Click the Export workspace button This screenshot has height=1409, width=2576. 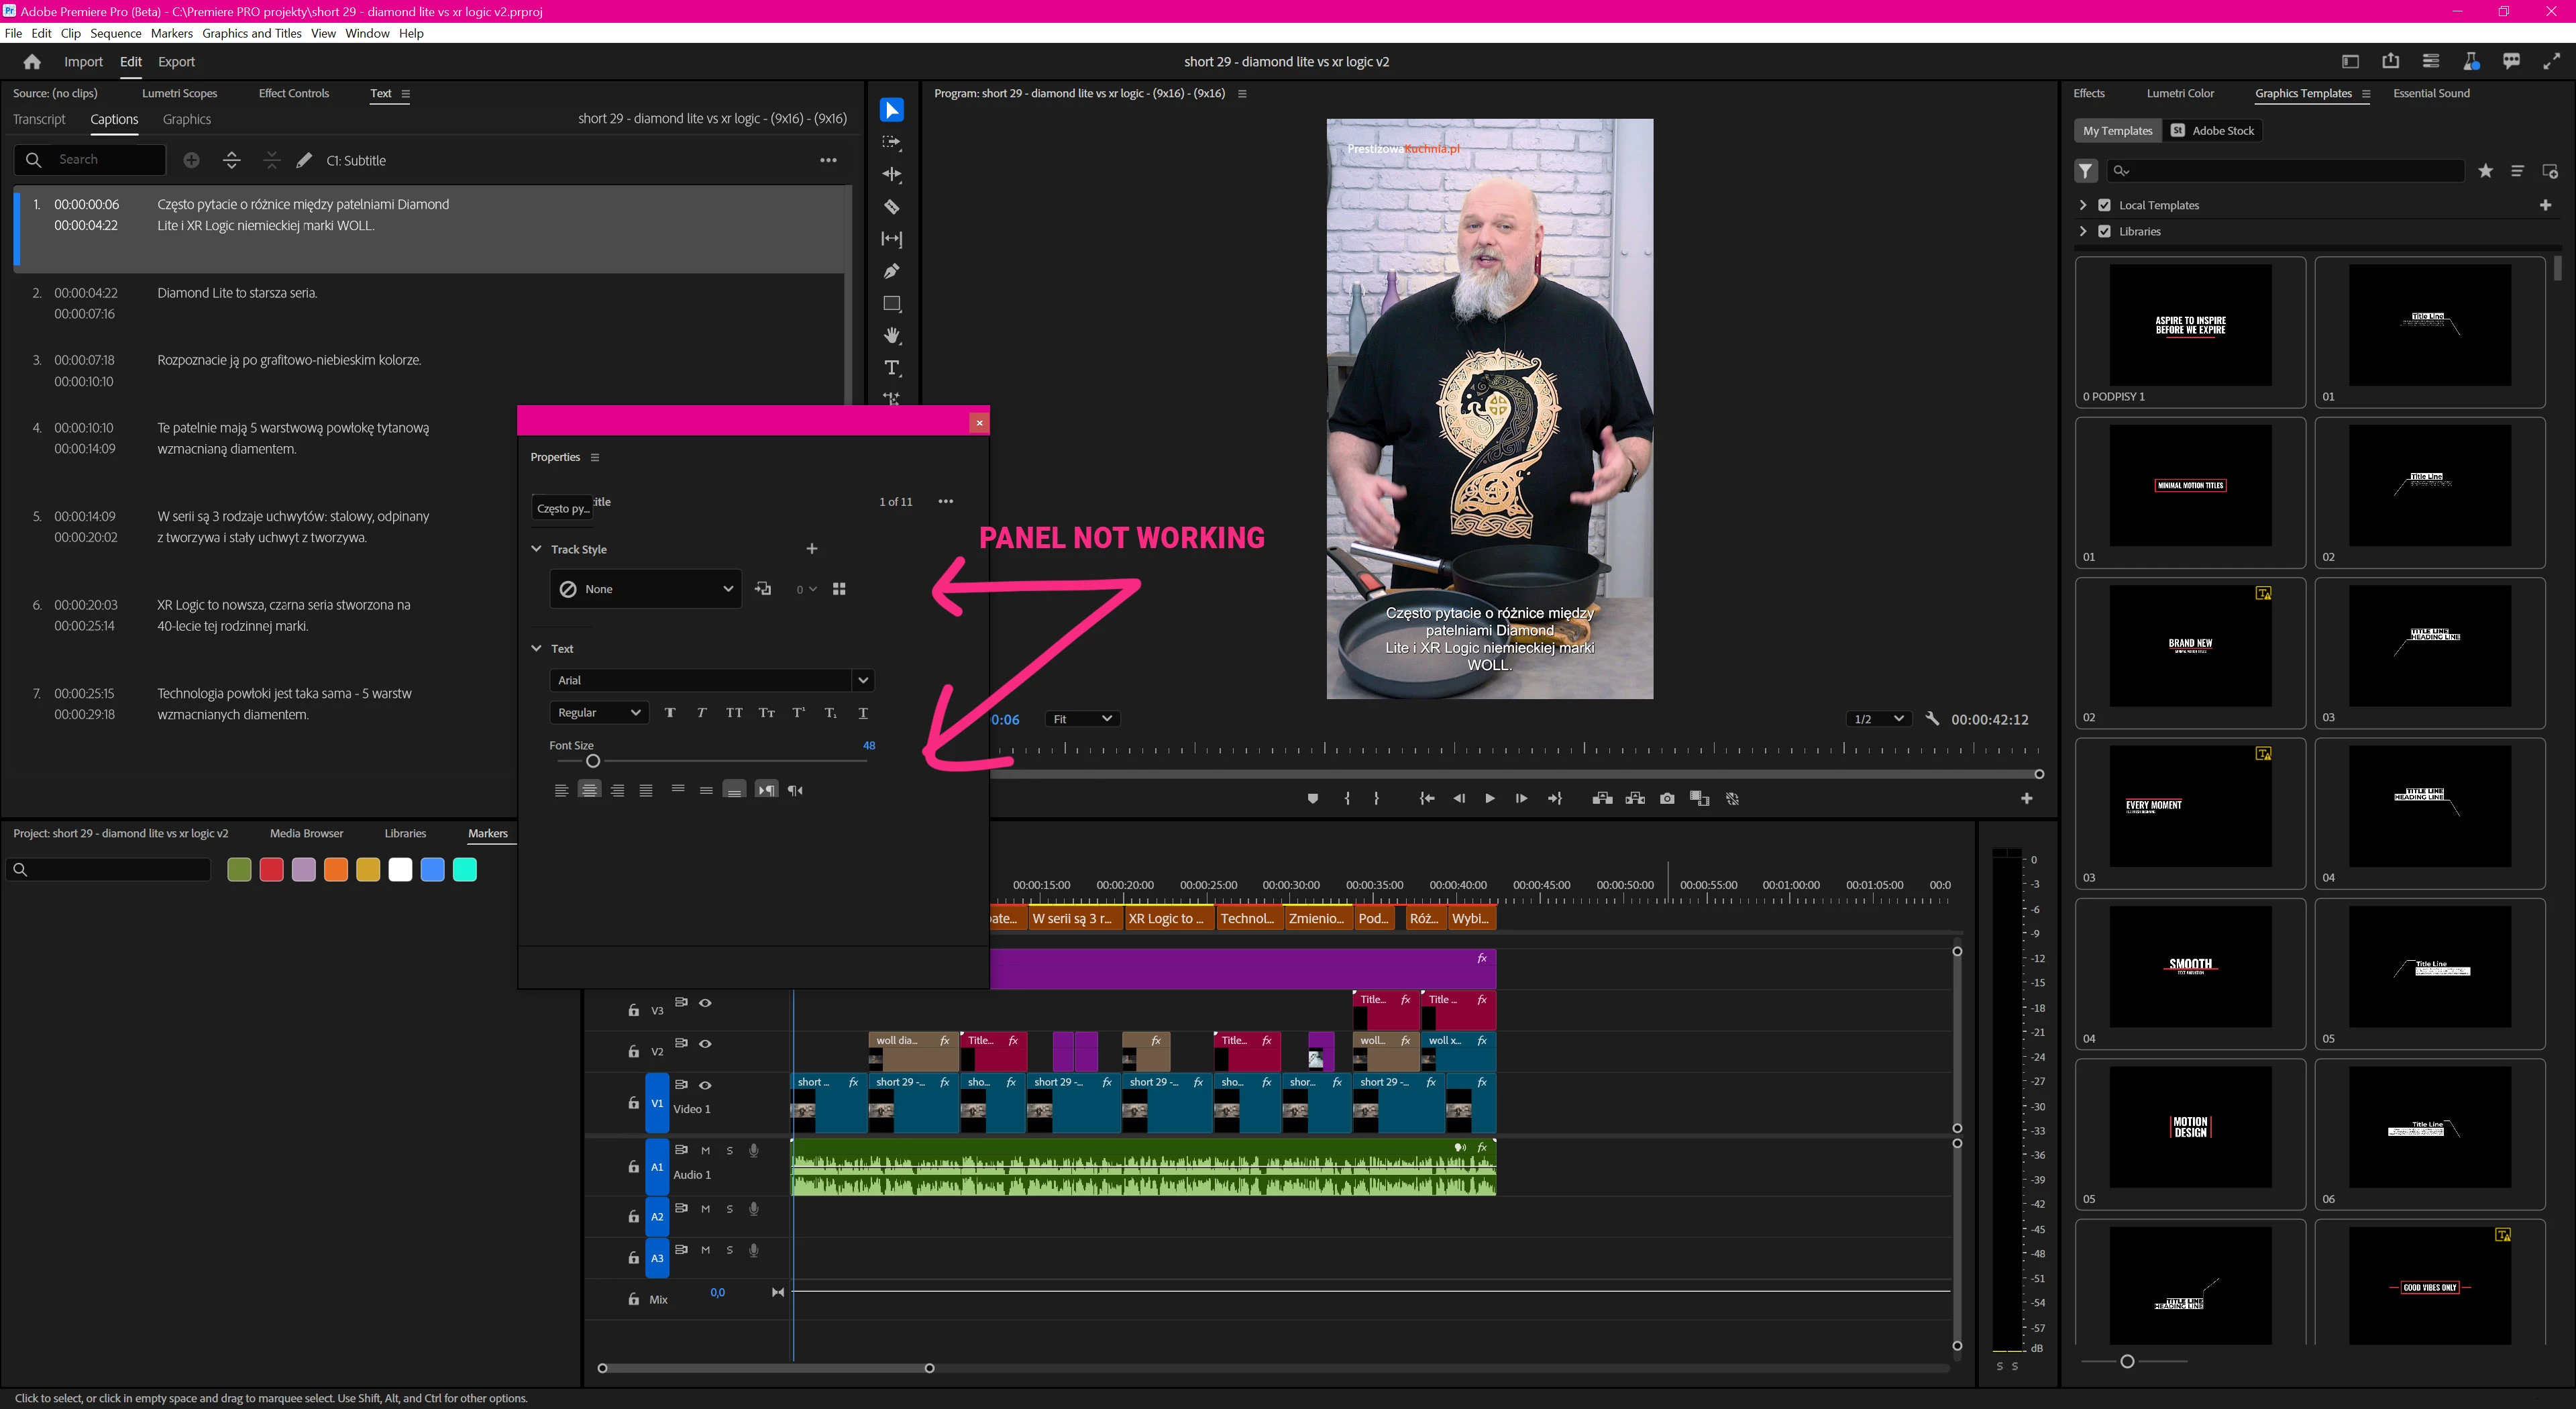[176, 62]
